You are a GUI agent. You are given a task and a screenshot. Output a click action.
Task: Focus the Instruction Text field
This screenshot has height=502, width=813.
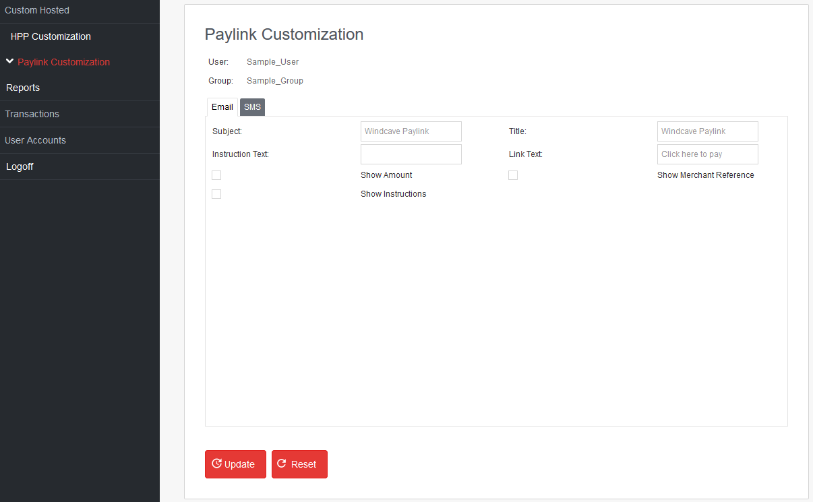pos(411,154)
